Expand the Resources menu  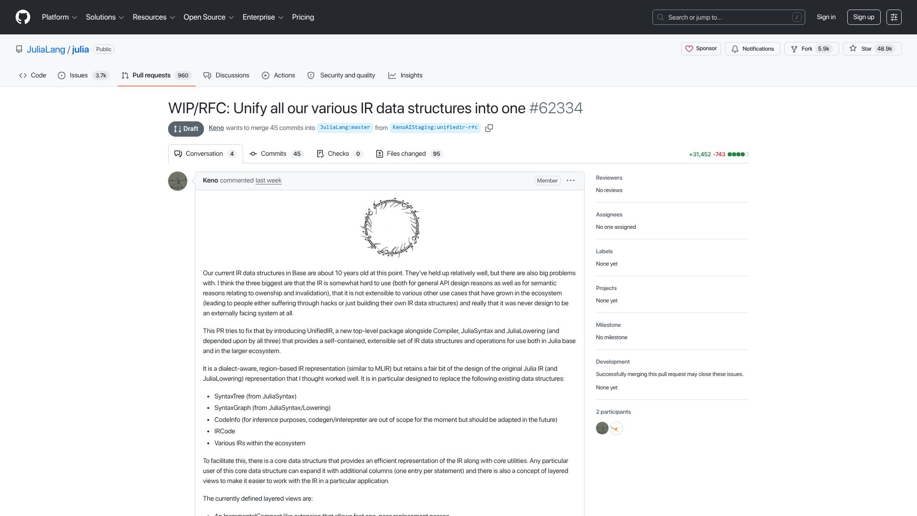pos(154,17)
